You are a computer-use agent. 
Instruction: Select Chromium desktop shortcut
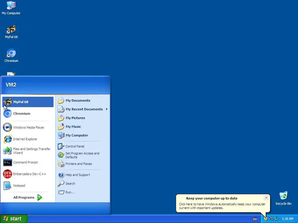pyautogui.click(x=11, y=55)
